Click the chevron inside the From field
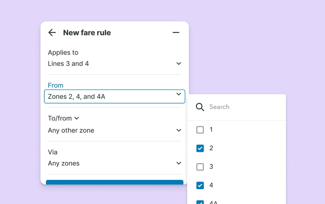Viewport: 325px width, 204px height. pos(179,94)
